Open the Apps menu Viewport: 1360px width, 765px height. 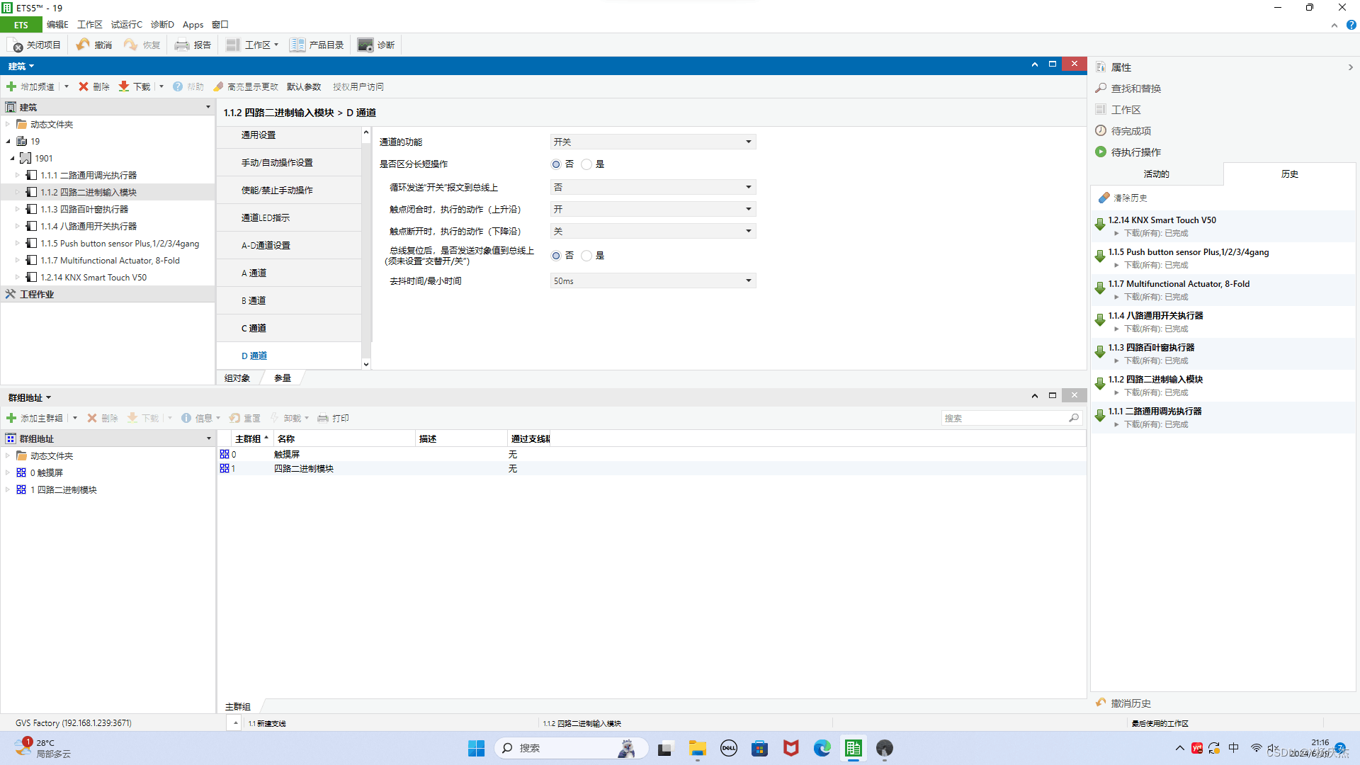193,25
